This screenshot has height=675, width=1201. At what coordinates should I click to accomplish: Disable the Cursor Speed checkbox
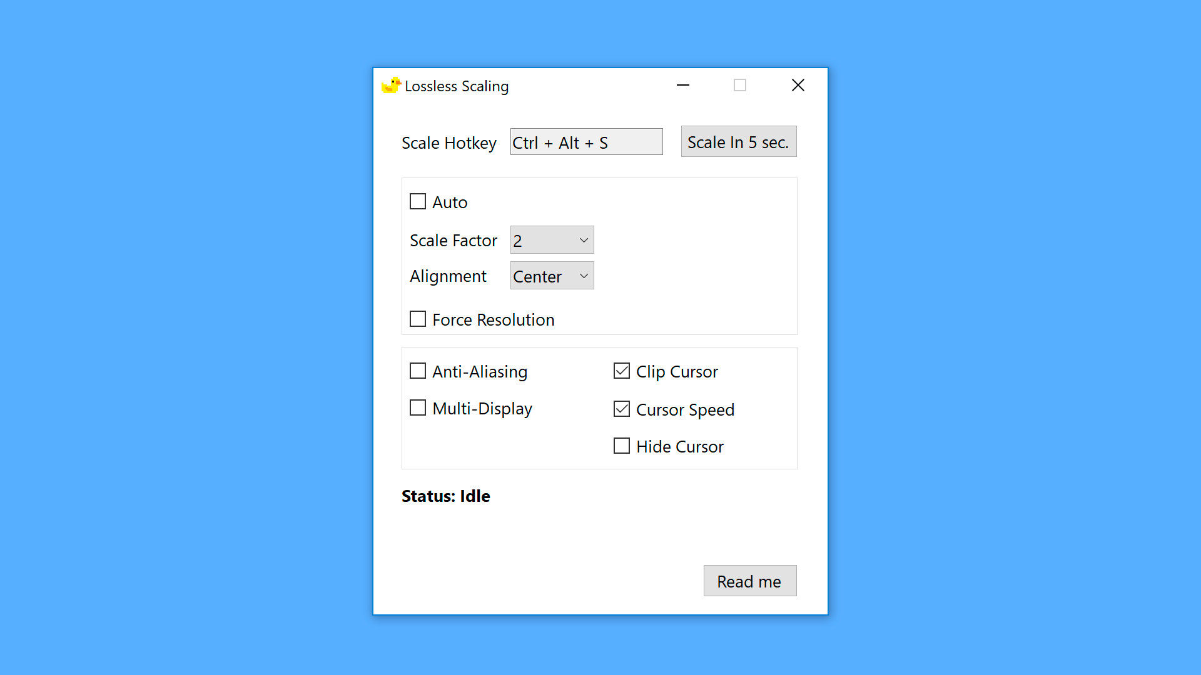(622, 409)
